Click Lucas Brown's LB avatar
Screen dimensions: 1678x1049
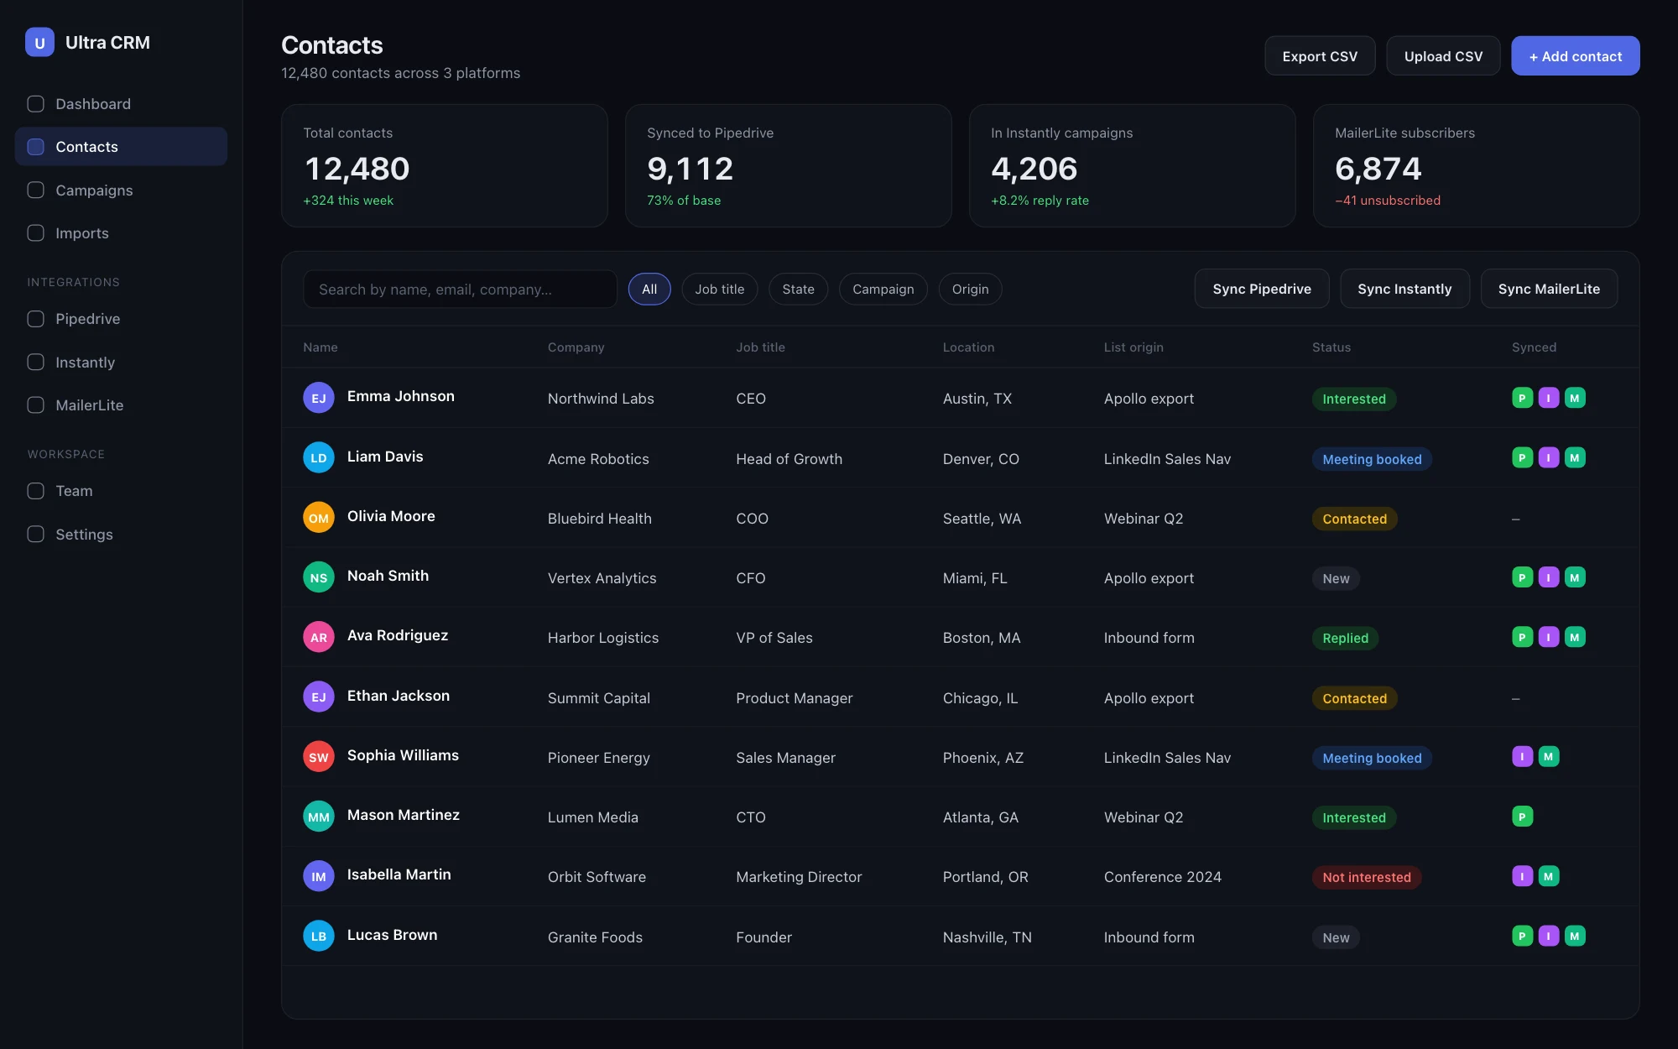point(319,936)
